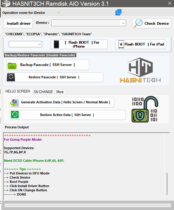174x210 pixels.
Task: Click Restore Active Data SSH Server button
Action: 67,115
